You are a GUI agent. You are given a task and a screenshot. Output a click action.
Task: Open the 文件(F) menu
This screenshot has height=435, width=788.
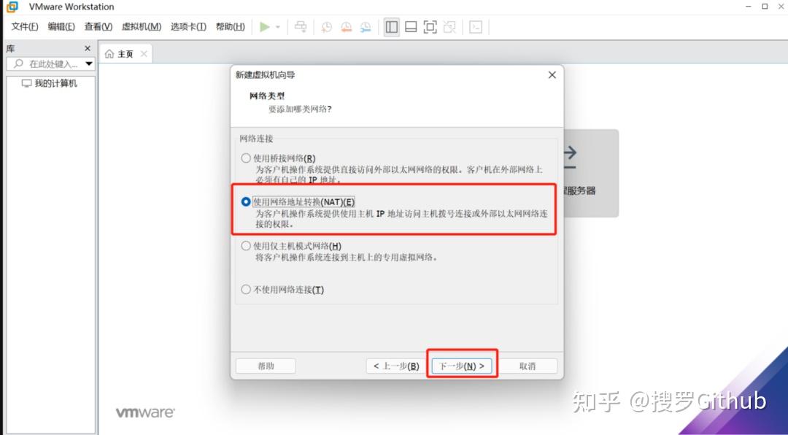[25, 27]
